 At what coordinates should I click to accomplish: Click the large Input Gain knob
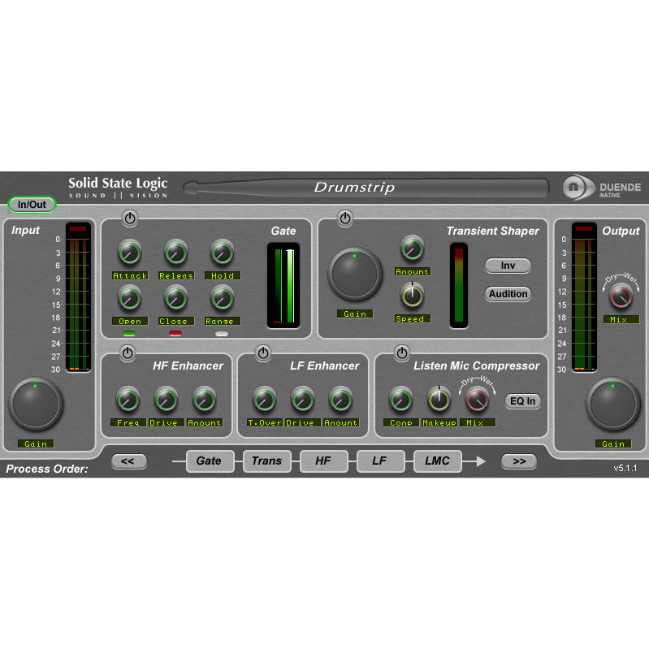pos(36,405)
